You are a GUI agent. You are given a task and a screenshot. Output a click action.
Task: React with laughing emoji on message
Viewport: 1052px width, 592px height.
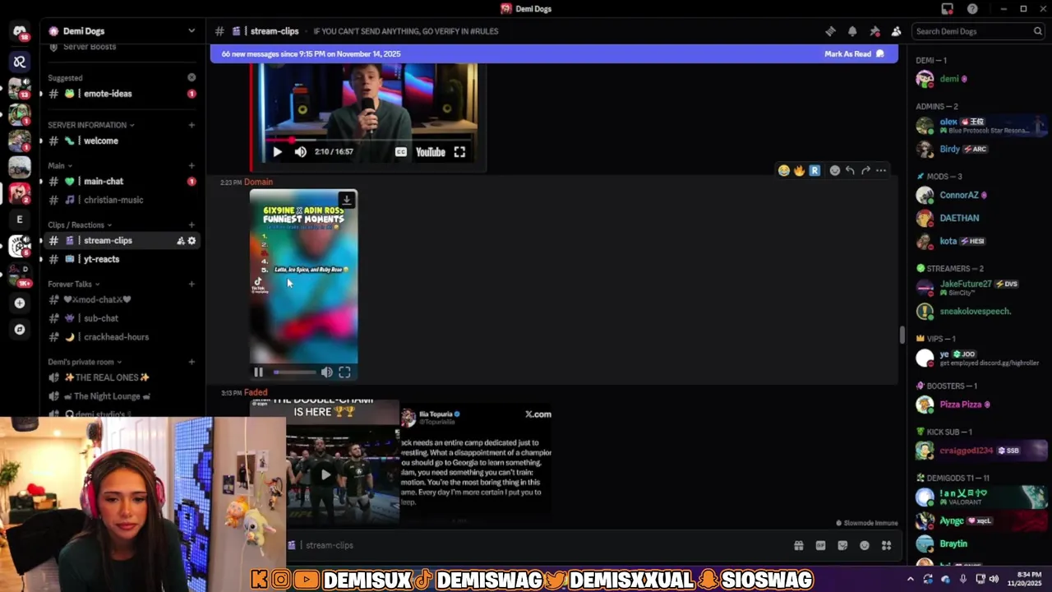click(x=784, y=170)
